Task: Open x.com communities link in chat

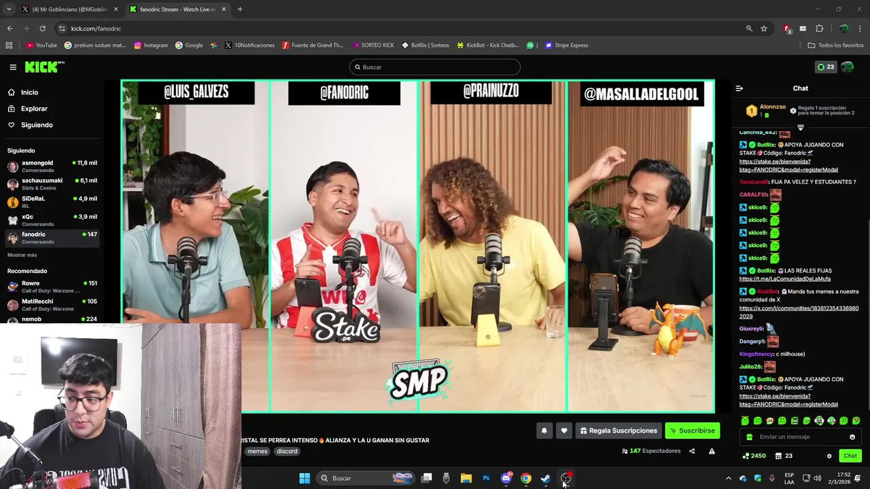Action: [x=799, y=312]
